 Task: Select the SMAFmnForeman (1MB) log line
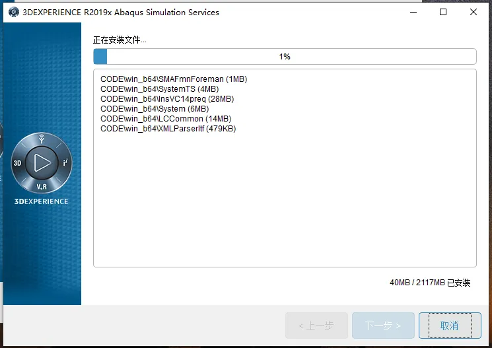[x=174, y=79]
